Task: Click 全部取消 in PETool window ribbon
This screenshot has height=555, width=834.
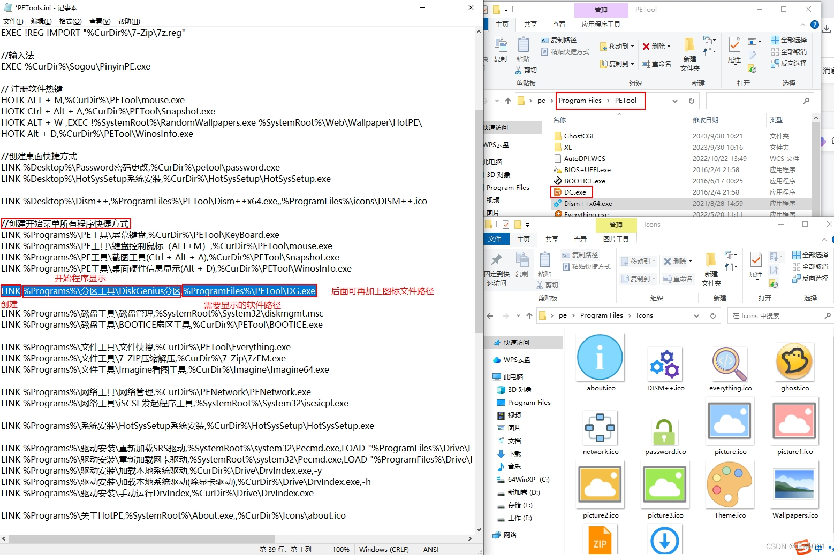Action: point(788,52)
